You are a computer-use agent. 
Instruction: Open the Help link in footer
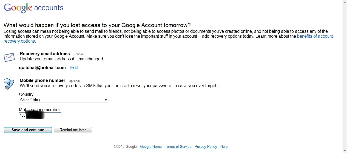coord(224,147)
